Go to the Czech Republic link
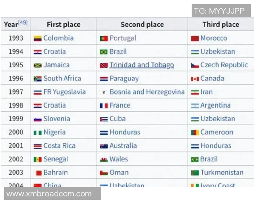The image size is (255, 204). point(224,65)
